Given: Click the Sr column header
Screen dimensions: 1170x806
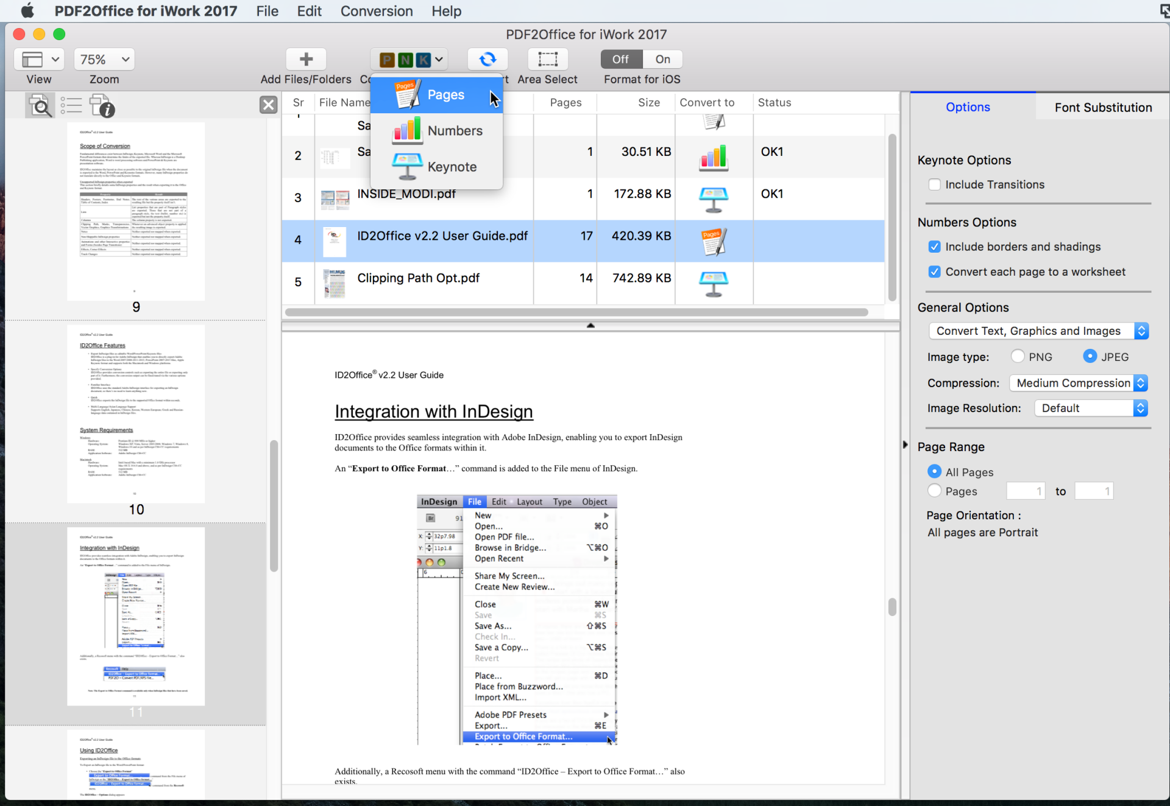Looking at the screenshot, I should point(298,103).
